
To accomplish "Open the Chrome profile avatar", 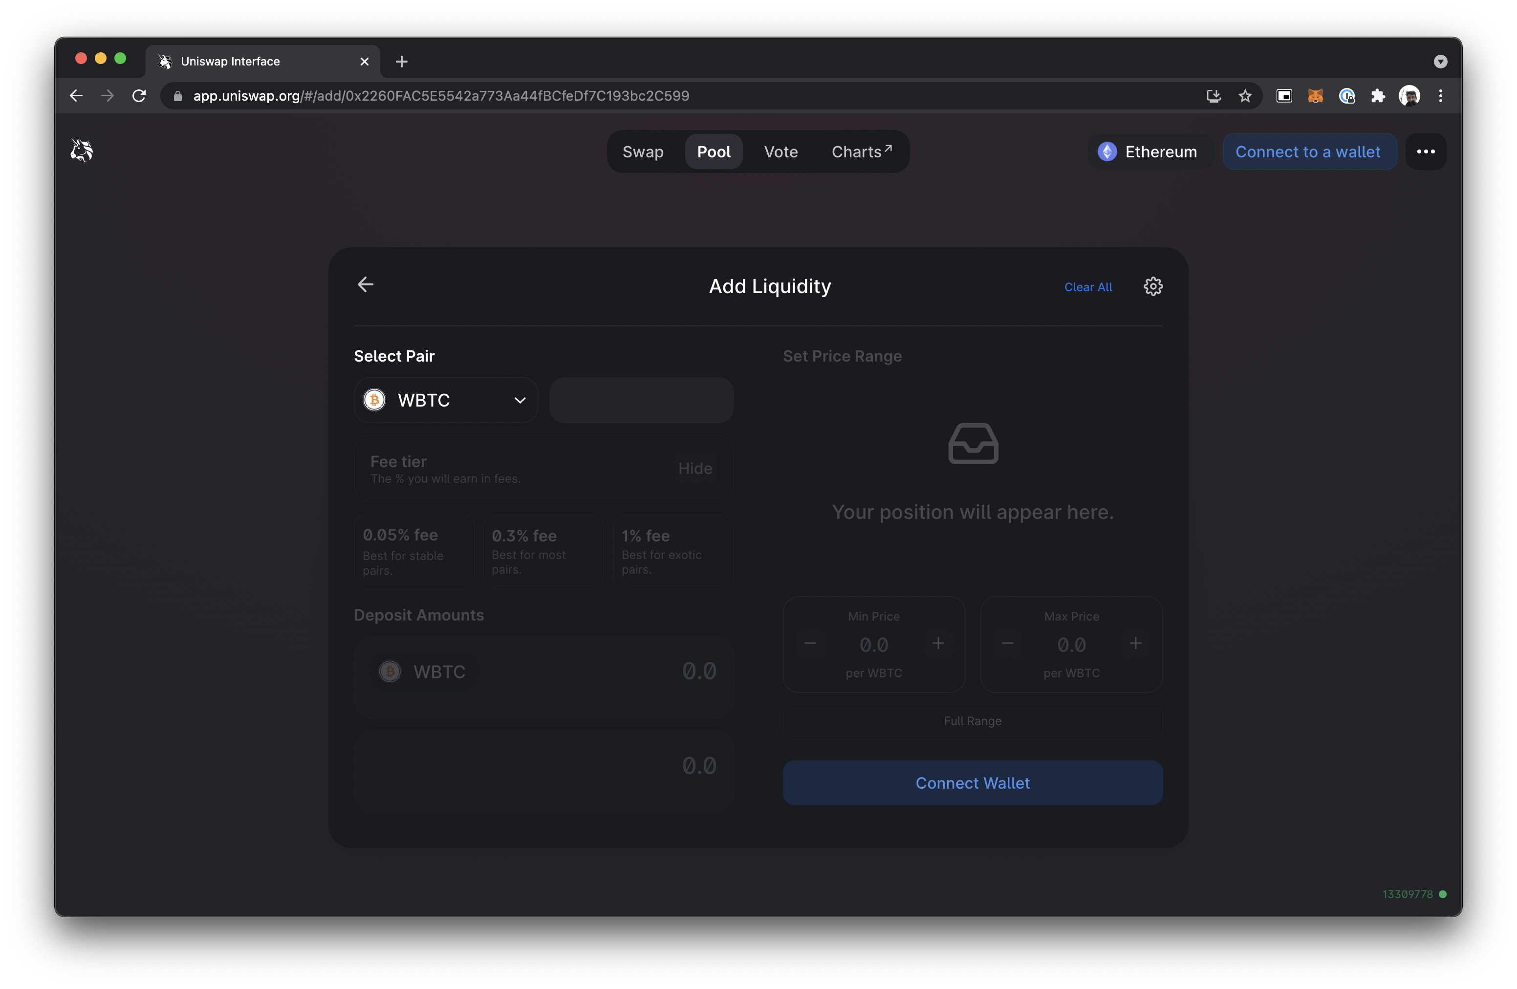I will (x=1409, y=96).
